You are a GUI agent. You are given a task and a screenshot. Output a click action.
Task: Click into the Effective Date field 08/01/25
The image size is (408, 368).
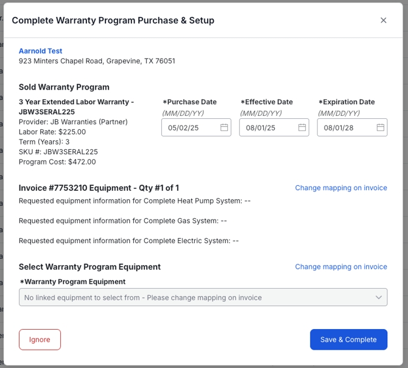[266, 128]
